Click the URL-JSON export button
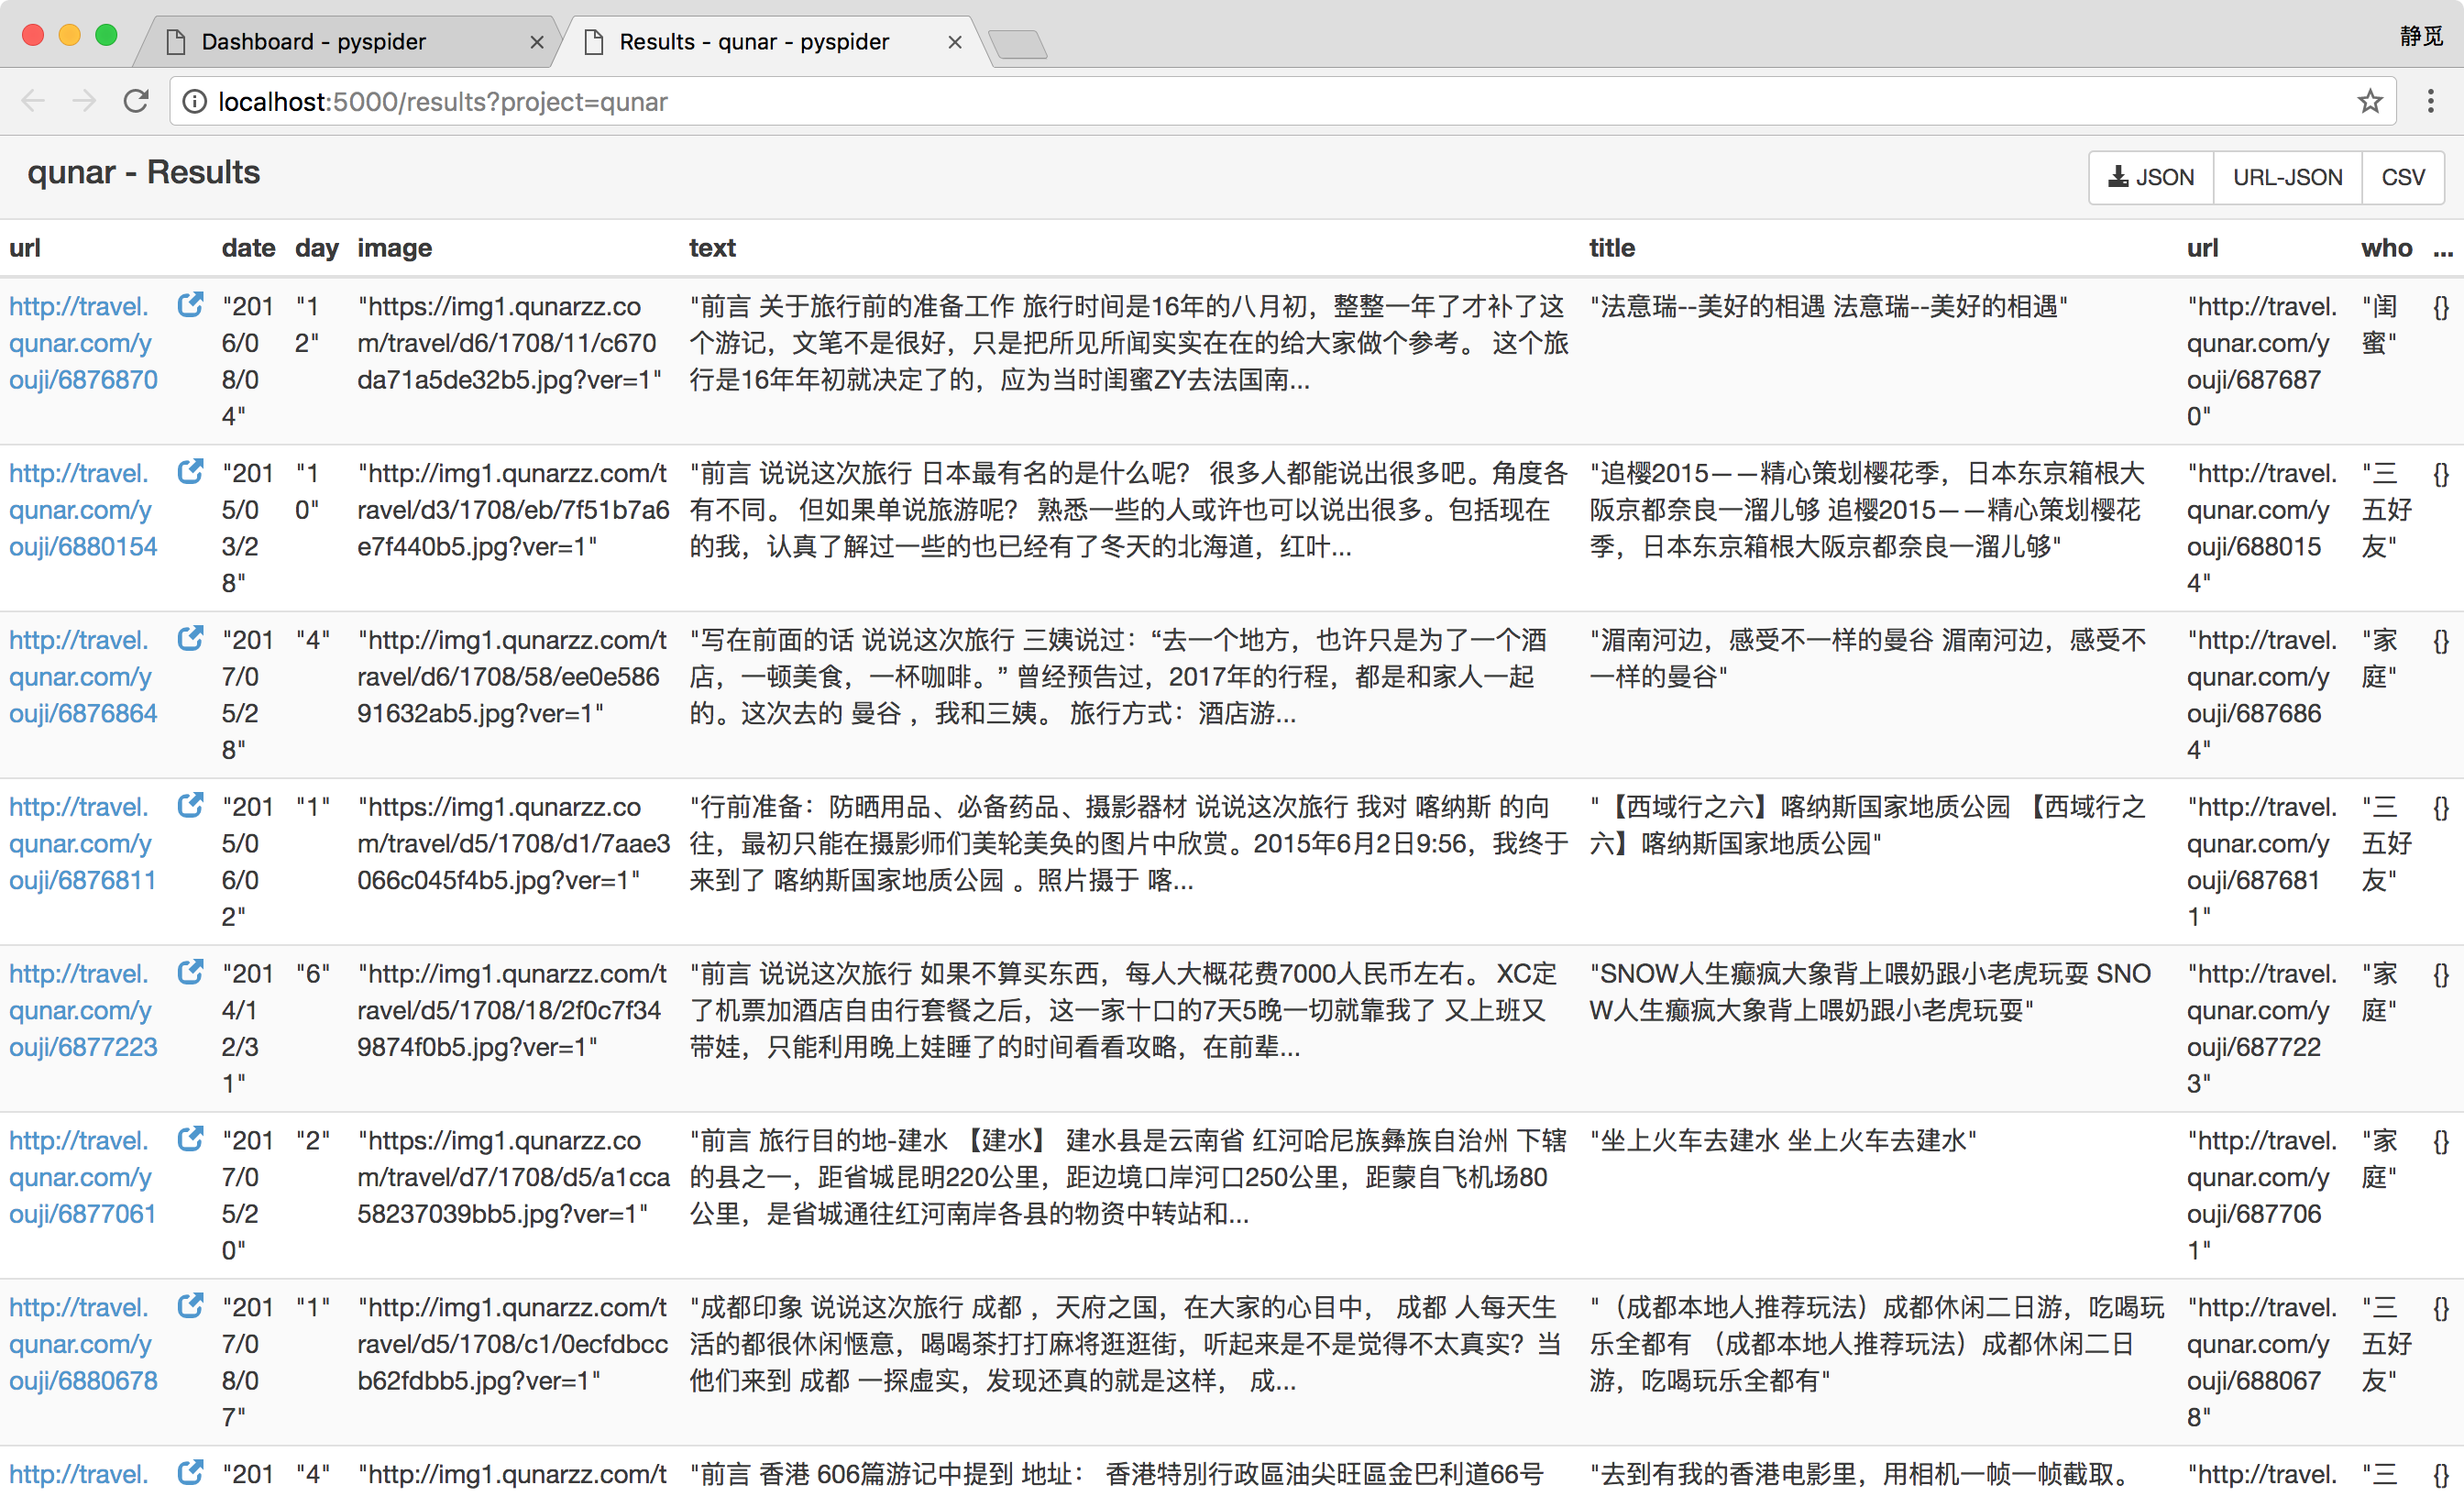 (2287, 178)
